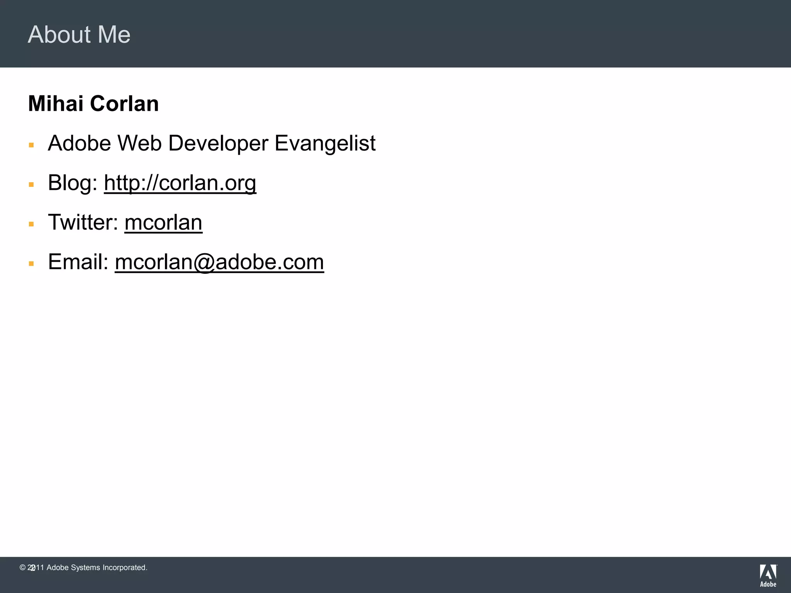Click empty area of dark header banner
791x593 pixels.
(463, 34)
